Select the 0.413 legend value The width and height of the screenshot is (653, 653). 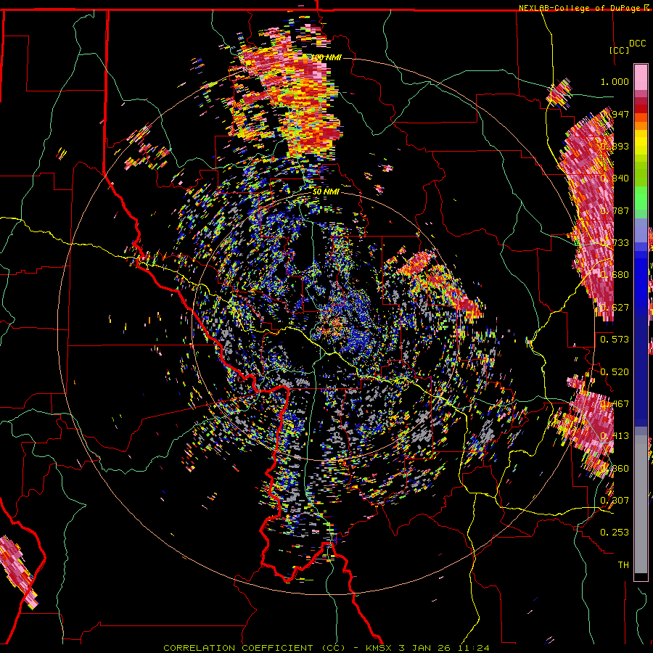tap(615, 436)
